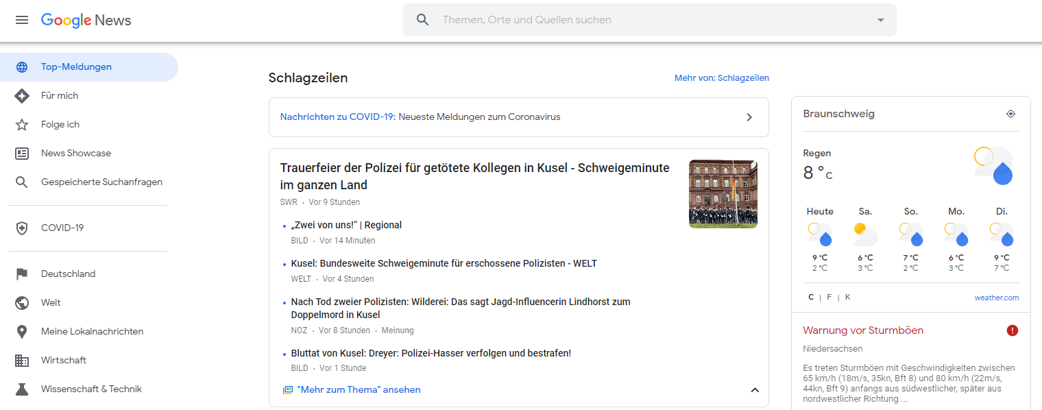Open News Showcase from the sidebar icon

pos(23,153)
